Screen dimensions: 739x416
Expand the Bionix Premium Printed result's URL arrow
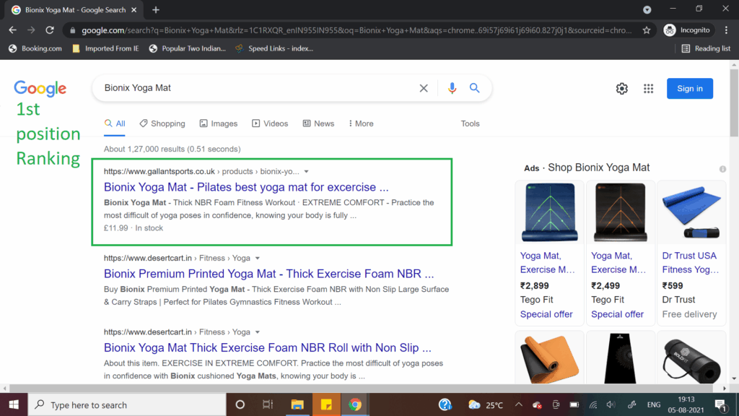pos(258,259)
